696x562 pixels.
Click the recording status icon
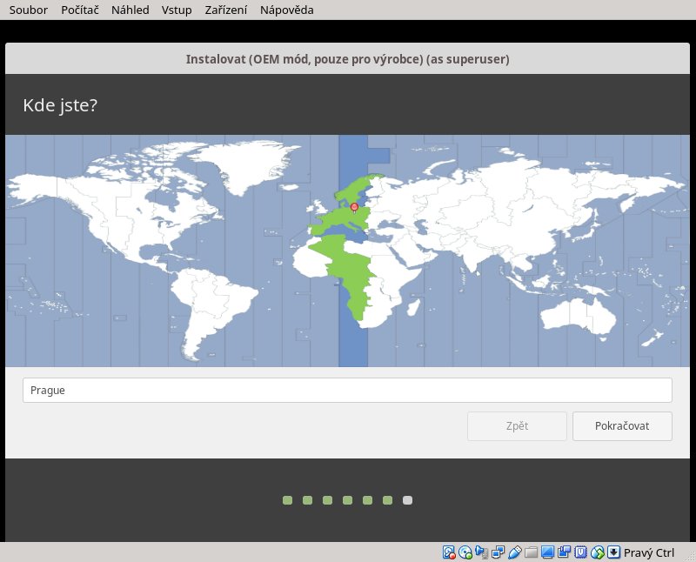[x=564, y=552]
